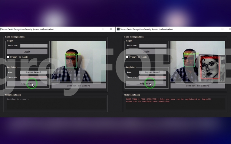Tick 'Prompt to login' in the single-face window
This screenshot has width=231, height=144.
coord(8,57)
